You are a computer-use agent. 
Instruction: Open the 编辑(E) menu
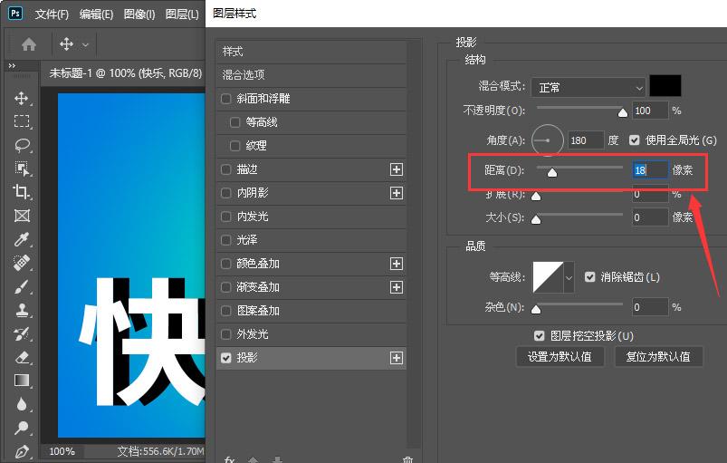pos(96,14)
